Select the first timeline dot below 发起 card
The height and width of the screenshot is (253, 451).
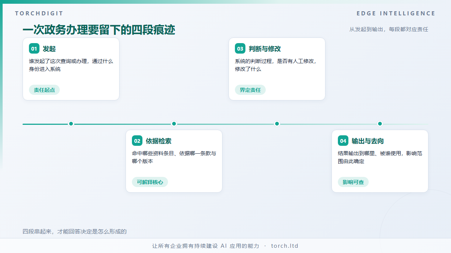click(71, 124)
